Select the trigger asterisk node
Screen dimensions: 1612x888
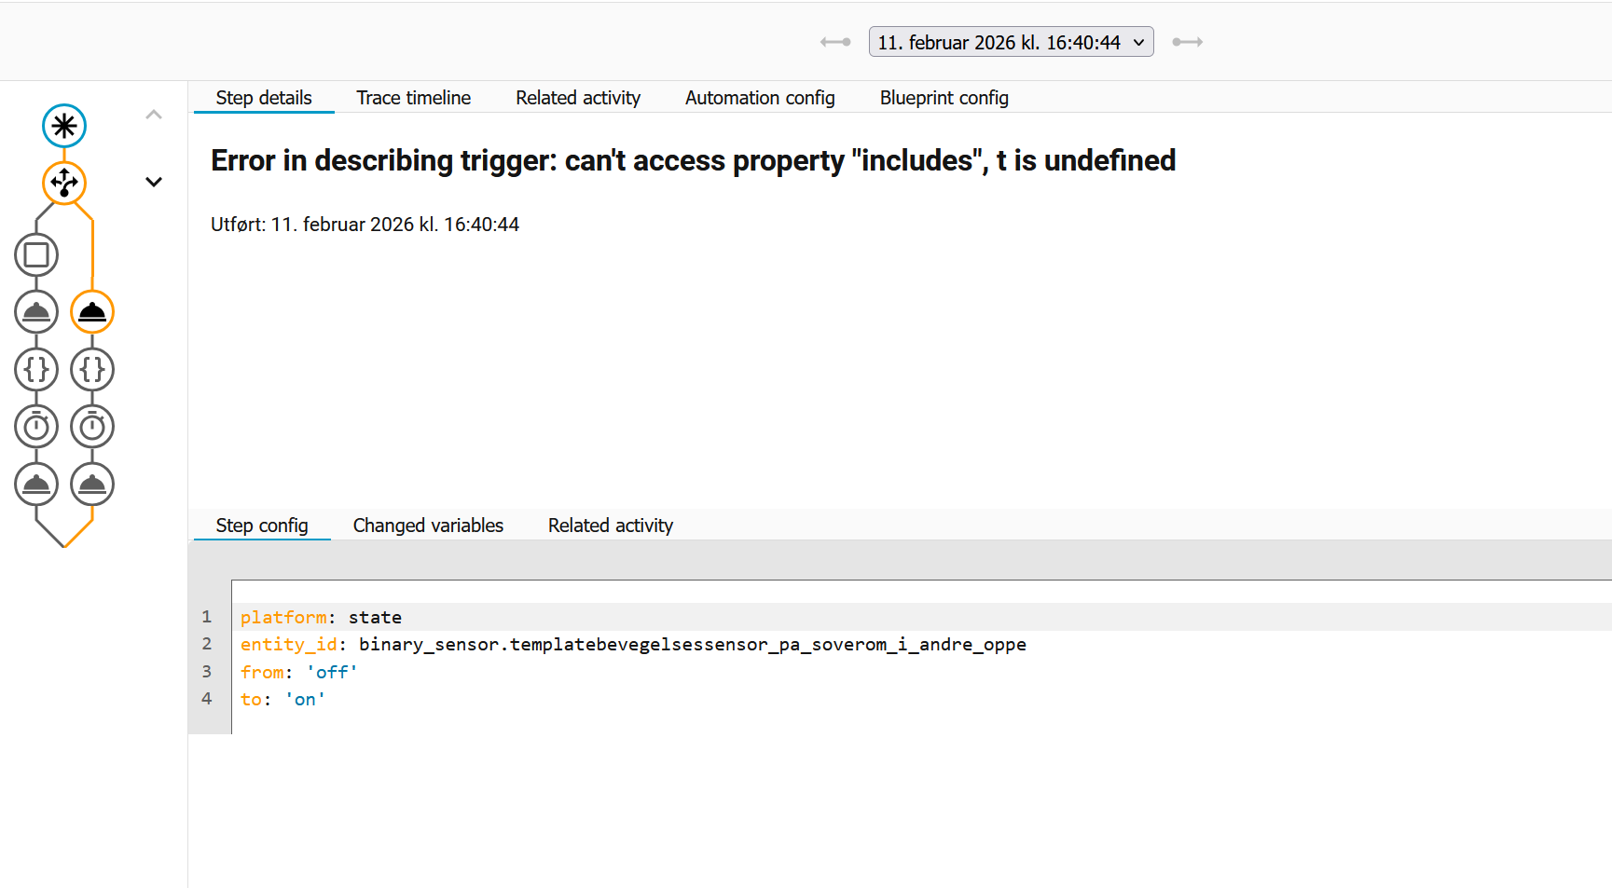coord(64,126)
